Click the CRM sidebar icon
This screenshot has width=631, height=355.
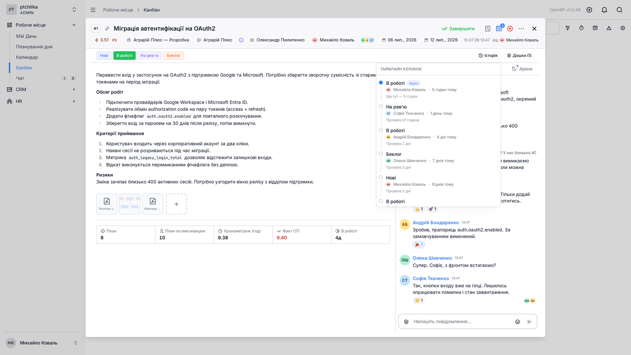9,90
